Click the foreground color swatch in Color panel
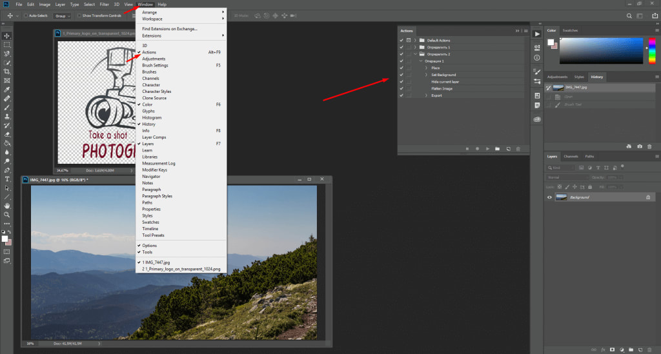The width and height of the screenshot is (661, 354). click(551, 42)
